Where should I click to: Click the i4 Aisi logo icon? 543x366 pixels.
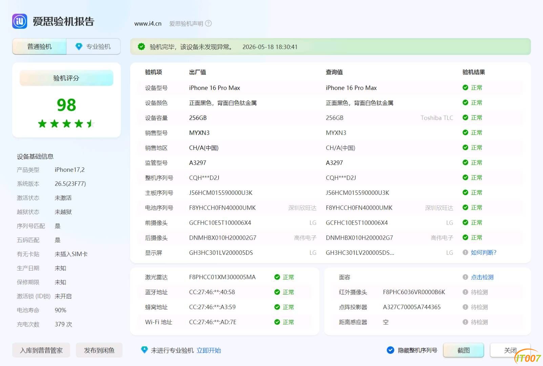20,21
